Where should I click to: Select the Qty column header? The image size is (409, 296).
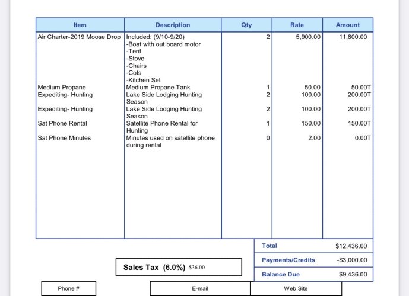pyautogui.click(x=246, y=25)
